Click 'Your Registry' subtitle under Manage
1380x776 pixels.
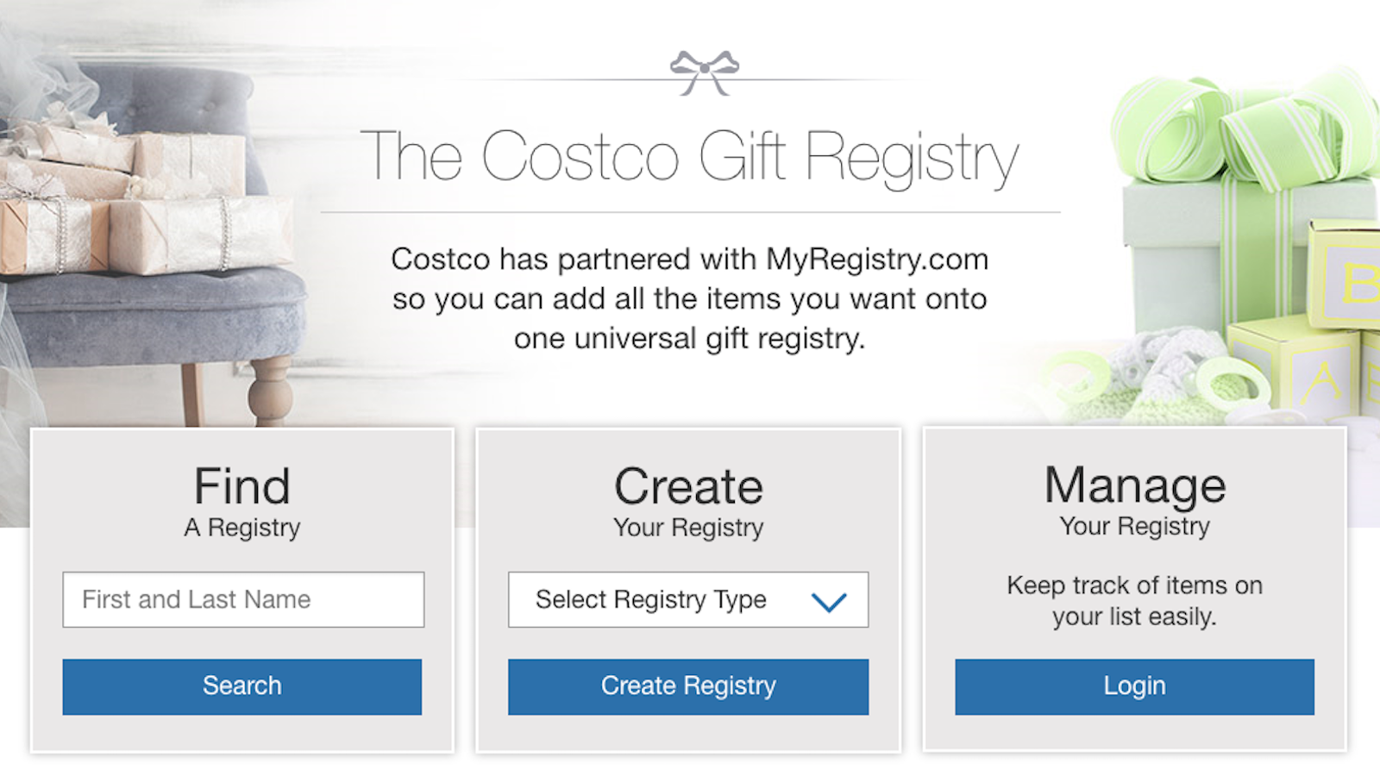[1135, 526]
